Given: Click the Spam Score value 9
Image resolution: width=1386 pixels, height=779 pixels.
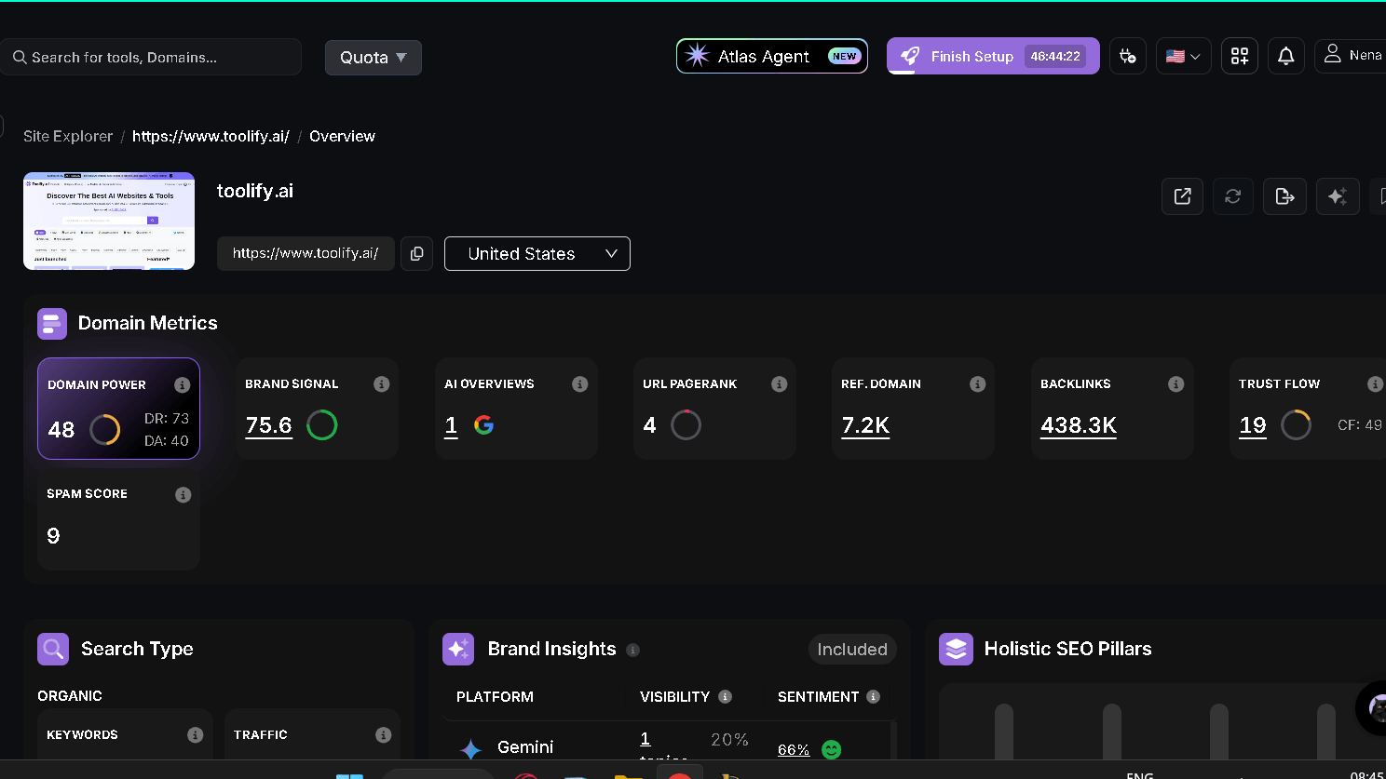Looking at the screenshot, I should pyautogui.click(x=53, y=536).
